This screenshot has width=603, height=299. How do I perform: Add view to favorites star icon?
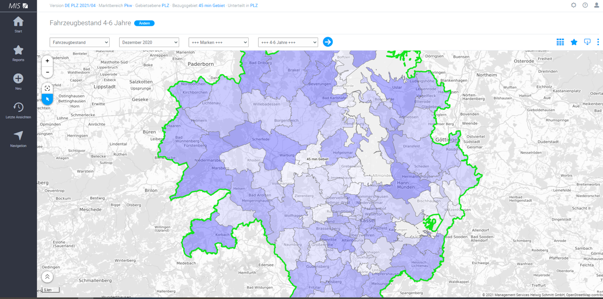[574, 42]
